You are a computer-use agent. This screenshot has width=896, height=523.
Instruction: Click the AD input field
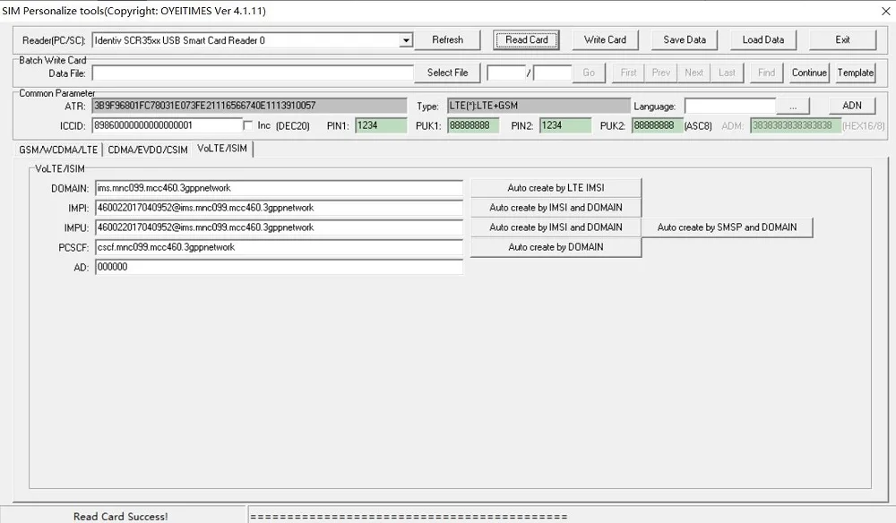tap(279, 267)
